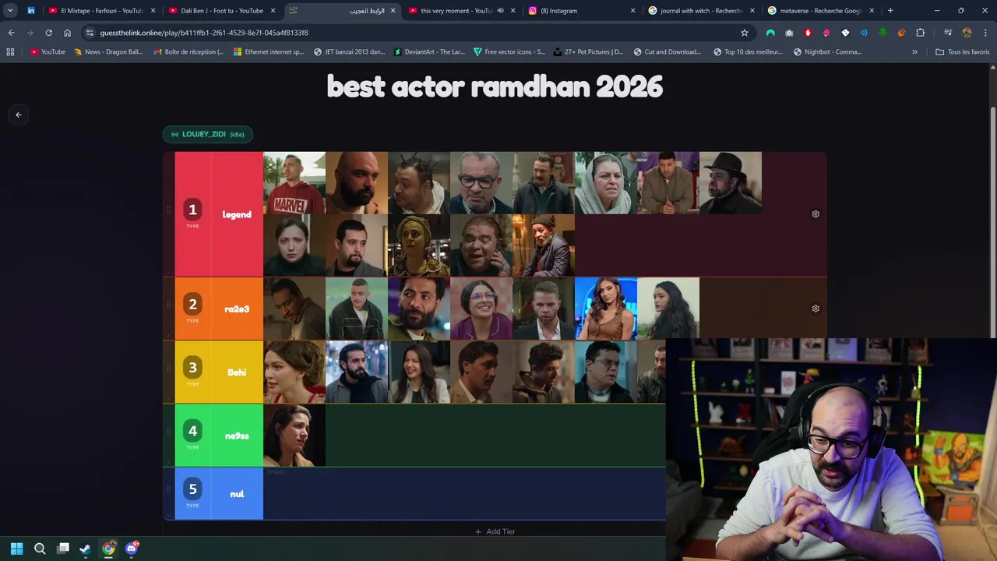Open the 'DeviantArt - The Lar...' bookmark
Screen dimensions: 997x561
point(429,52)
